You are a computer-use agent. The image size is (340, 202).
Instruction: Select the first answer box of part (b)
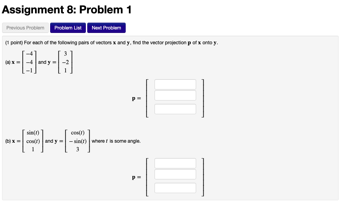(x=175, y=163)
